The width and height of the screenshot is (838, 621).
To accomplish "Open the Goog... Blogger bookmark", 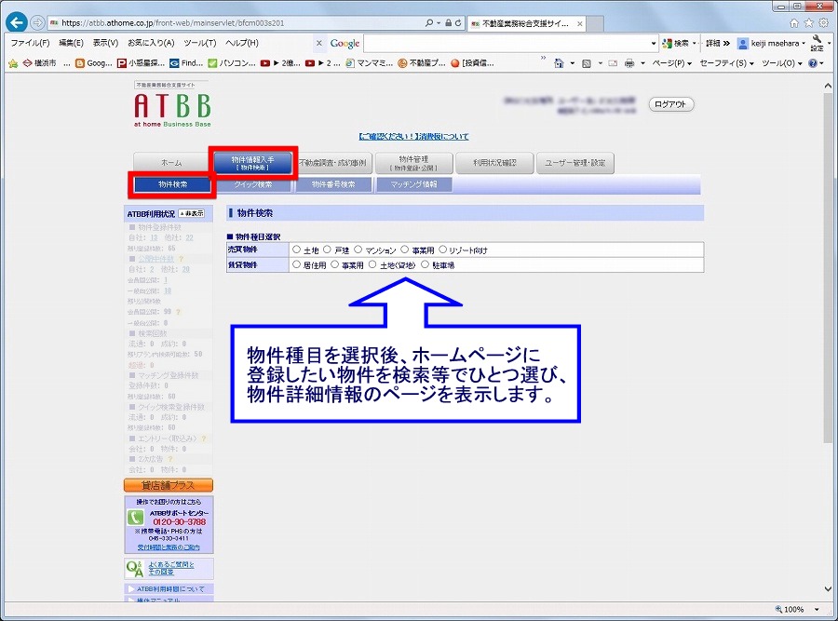I will click(93, 63).
